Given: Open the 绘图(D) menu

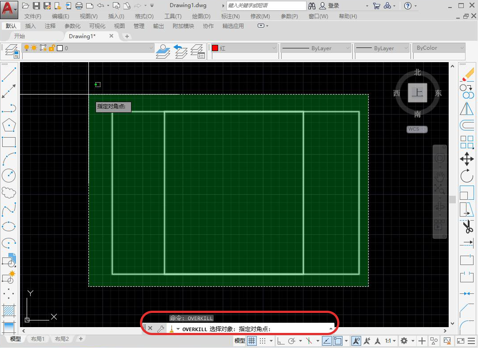Looking at the screenshot, I should pyautogui.click(x=201, y=16).
